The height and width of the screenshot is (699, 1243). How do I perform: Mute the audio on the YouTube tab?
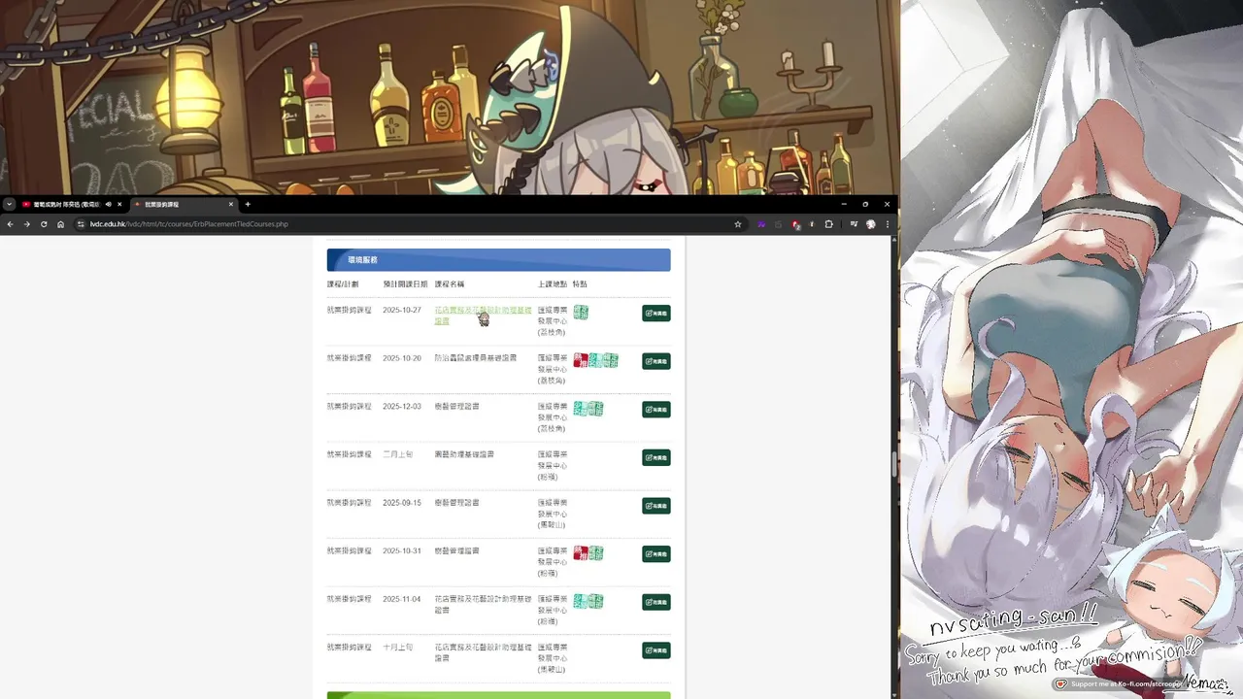(108, 204)
